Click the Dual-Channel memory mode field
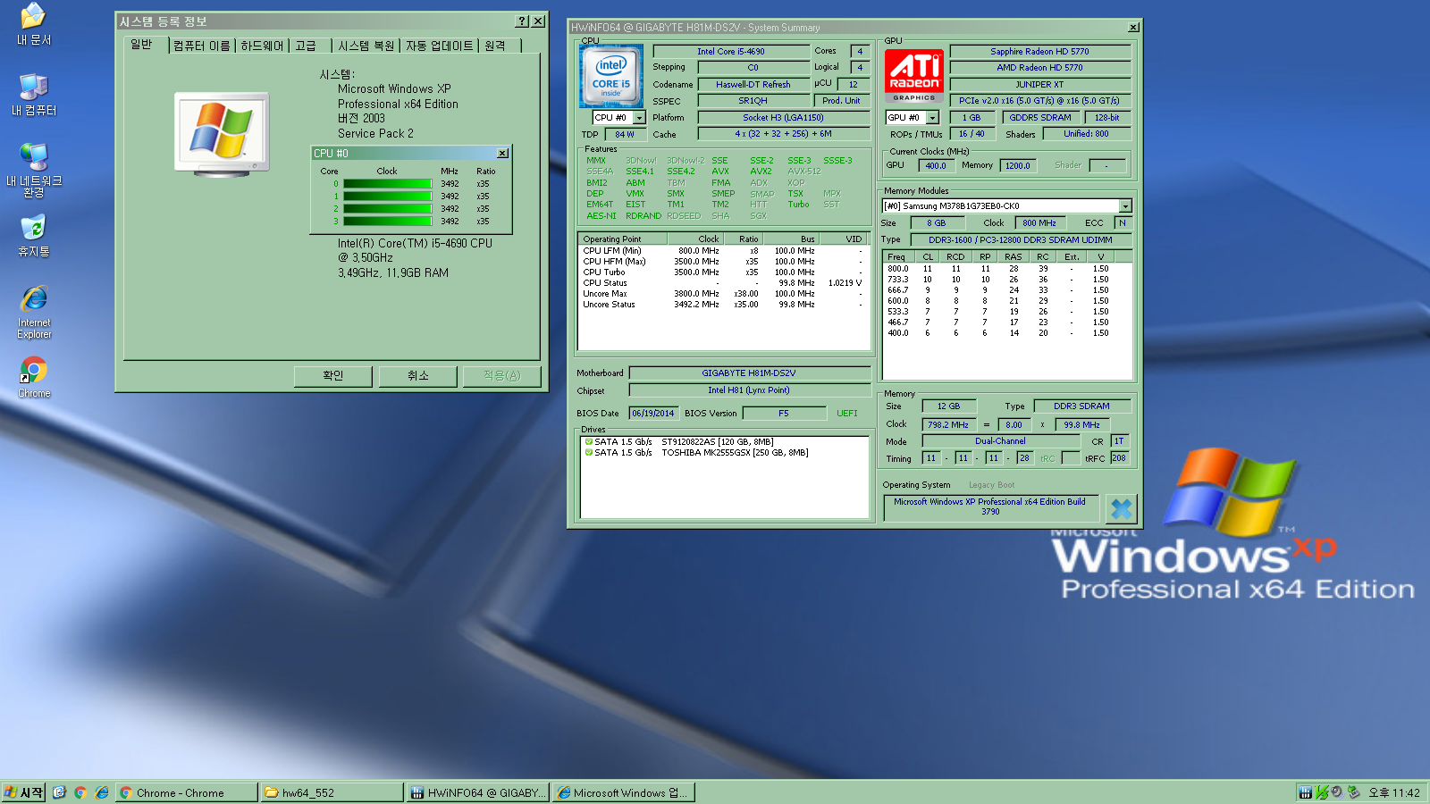Viewport: 1430px width, 804px height. (x=1001, y=441)
